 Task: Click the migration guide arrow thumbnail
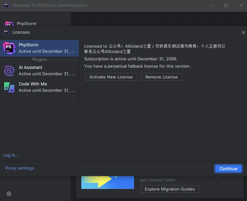tap(108, 182)
